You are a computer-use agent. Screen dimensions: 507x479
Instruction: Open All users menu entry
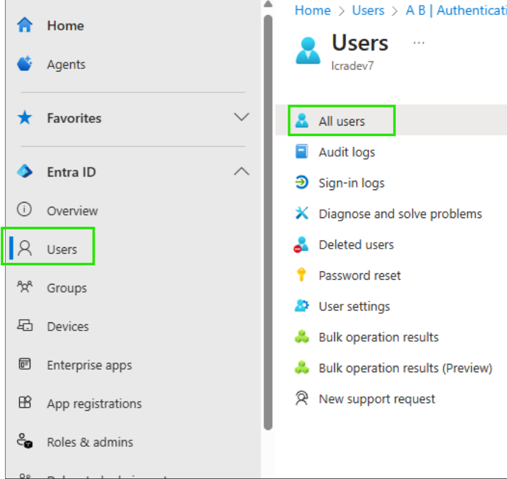coord(342,121)
